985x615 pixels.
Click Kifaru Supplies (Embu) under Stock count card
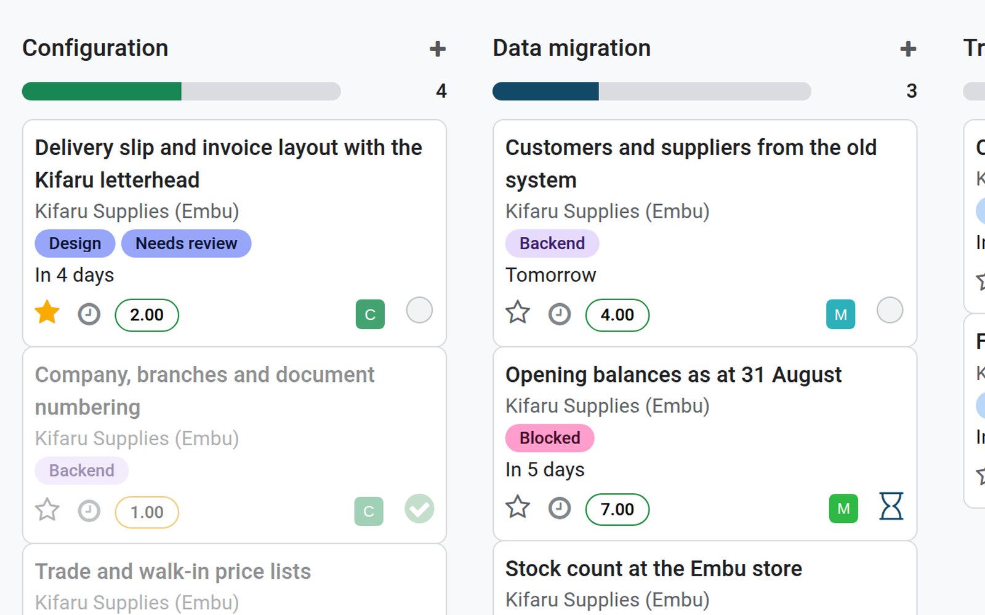click(608, 600)
